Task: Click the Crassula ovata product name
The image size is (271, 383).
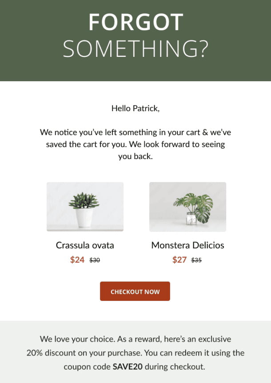Action: pyautogui.click(x=85, y=245)
